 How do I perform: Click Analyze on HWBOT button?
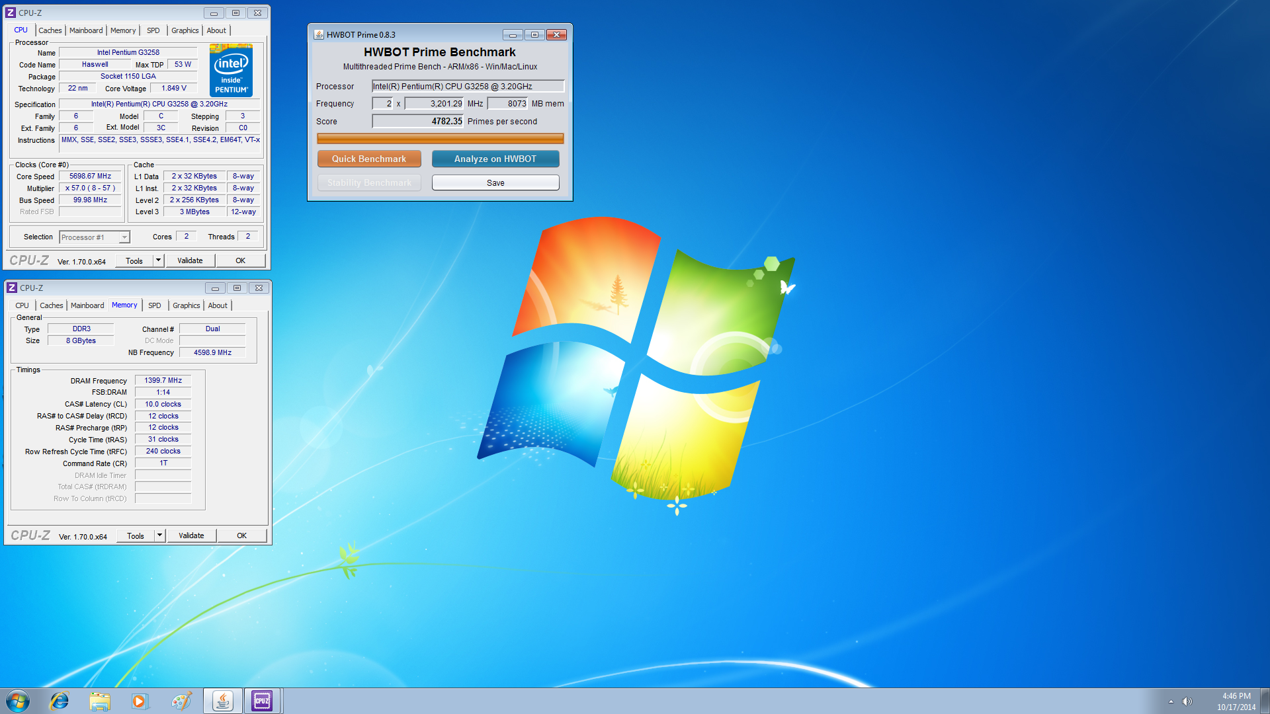495,159
